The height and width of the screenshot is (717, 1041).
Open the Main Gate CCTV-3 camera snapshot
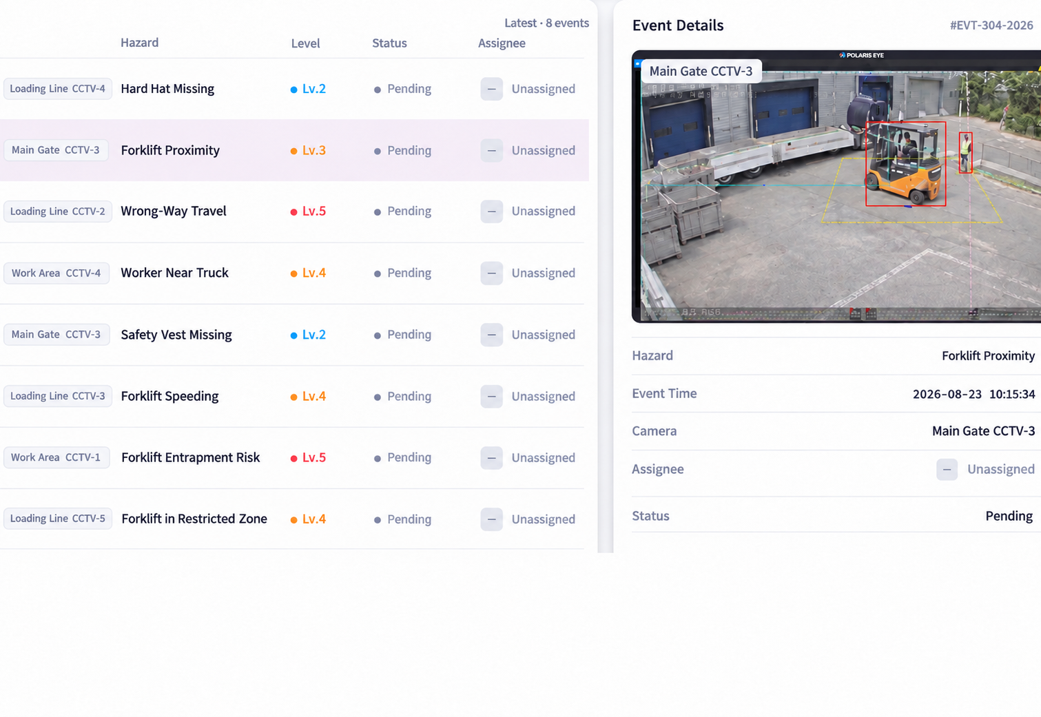836,187
